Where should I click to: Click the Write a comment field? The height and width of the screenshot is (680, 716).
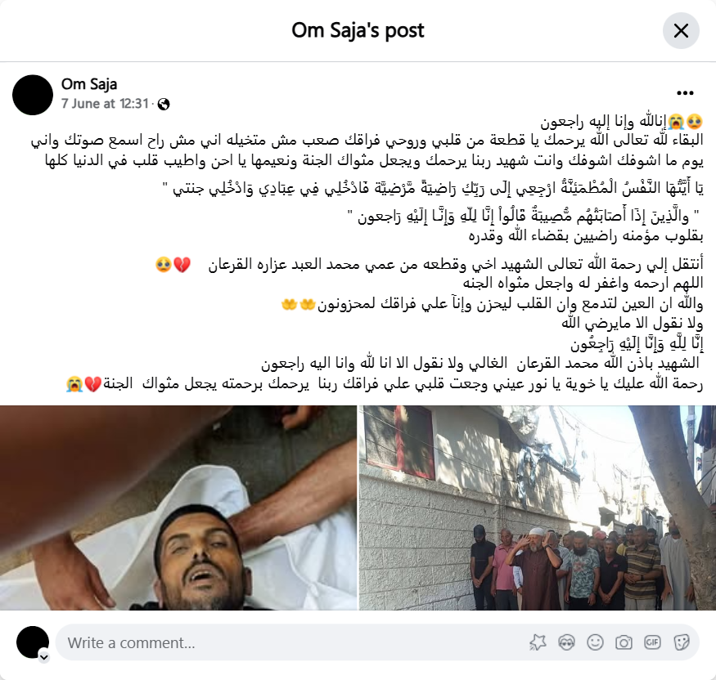tap(292, 642)
